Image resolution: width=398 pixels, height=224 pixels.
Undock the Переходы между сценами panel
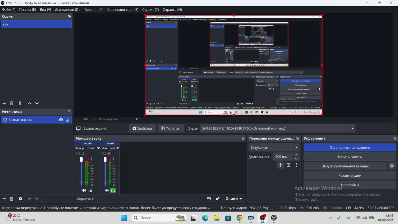(298, 138)
